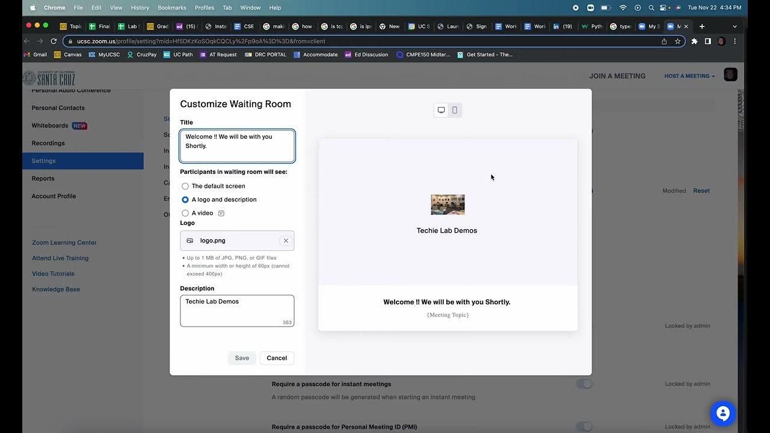This screenshot has width=770, height=433.
Task: Switch to the Lab spreadsheet tab
Action: (129, 26)
